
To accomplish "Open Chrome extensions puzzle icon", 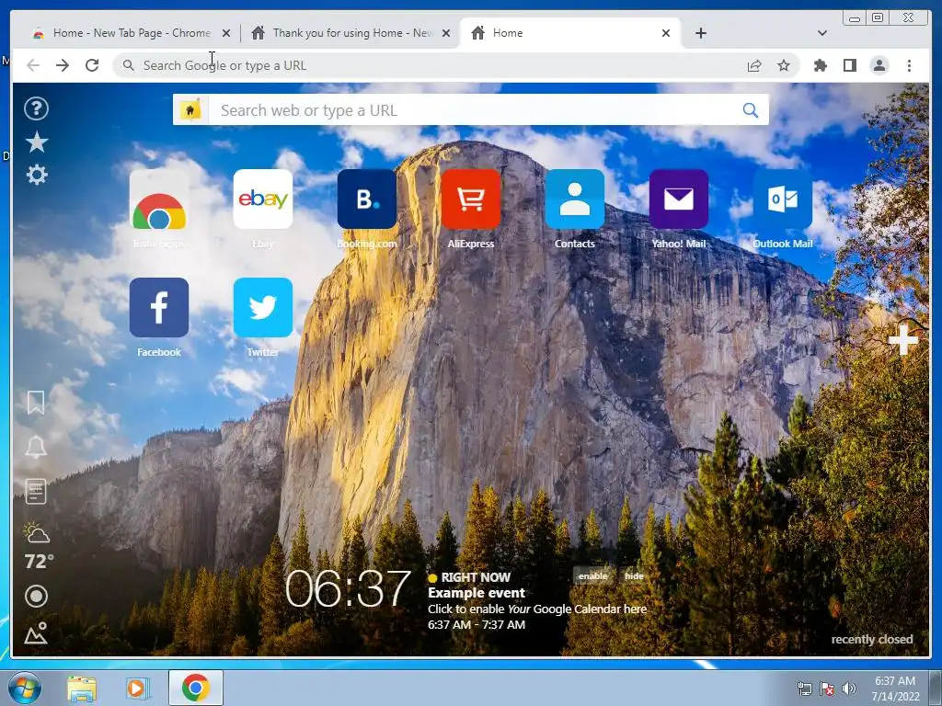I will click(820, 65).
